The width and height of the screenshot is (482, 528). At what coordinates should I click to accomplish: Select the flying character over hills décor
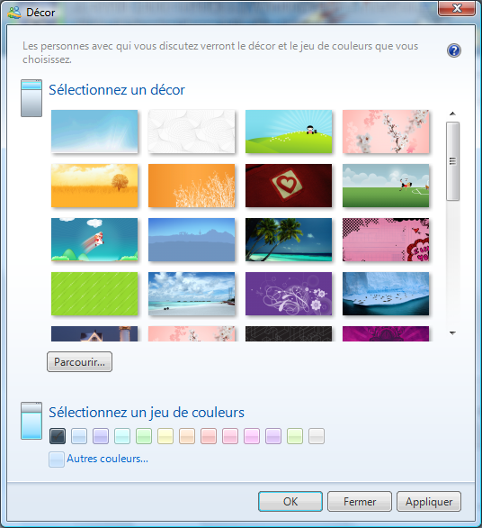coord(94,240)
